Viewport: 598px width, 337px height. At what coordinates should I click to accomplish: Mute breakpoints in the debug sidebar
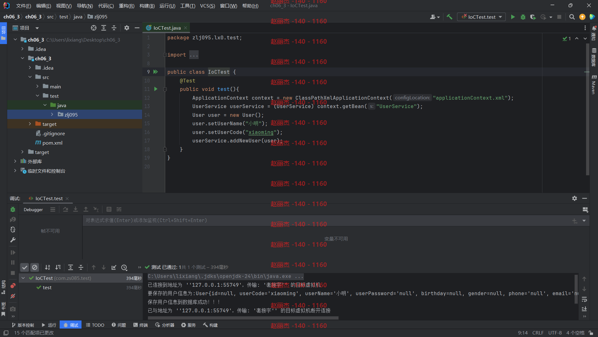pyautogui.click(x=13, y=296)
